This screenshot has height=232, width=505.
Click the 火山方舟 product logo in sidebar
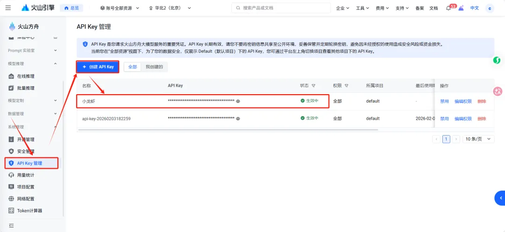[24, 27]
